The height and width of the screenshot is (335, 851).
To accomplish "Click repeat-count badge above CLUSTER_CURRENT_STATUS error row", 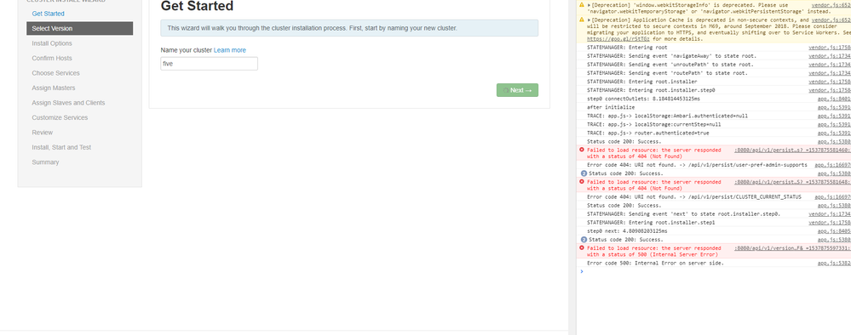I will pyautogui.click(x=584, y=173).
